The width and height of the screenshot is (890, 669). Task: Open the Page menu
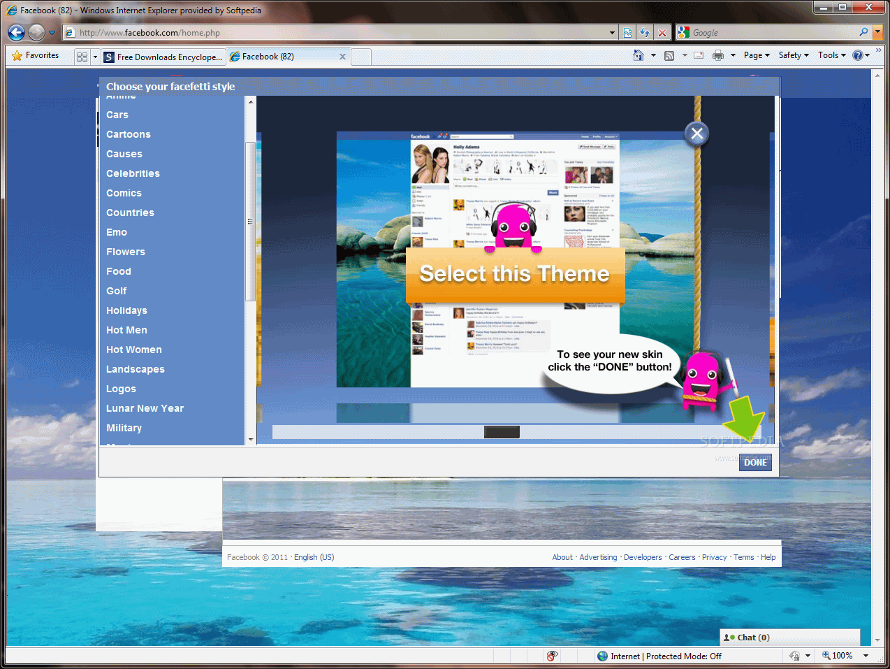tap(757, 55)
